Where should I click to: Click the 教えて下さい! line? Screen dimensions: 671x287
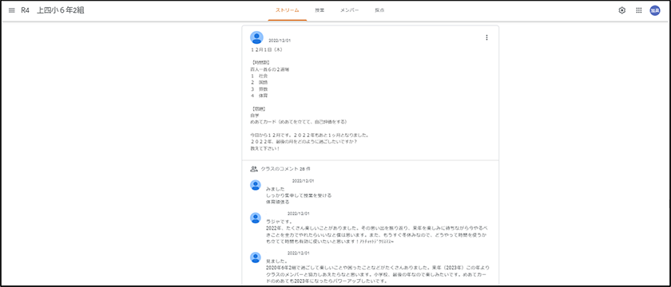(265, 148)
